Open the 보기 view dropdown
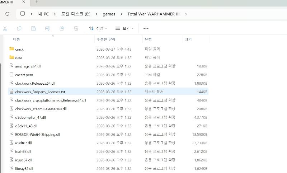287x173 pixels. [124, 28]
